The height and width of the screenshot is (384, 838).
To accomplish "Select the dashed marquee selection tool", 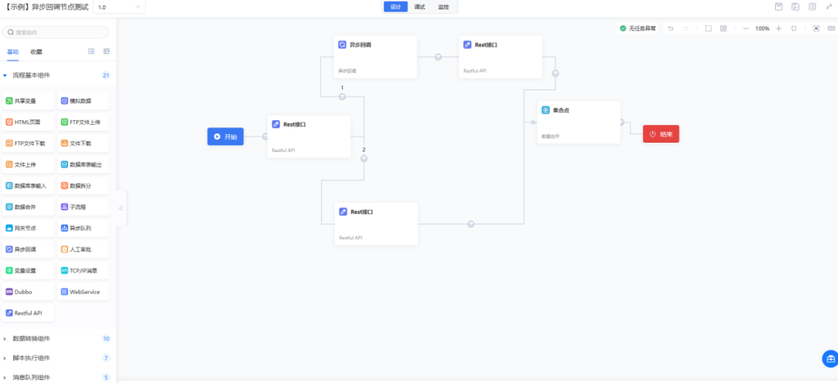I will pyautogui.click(x=708, y=29).
